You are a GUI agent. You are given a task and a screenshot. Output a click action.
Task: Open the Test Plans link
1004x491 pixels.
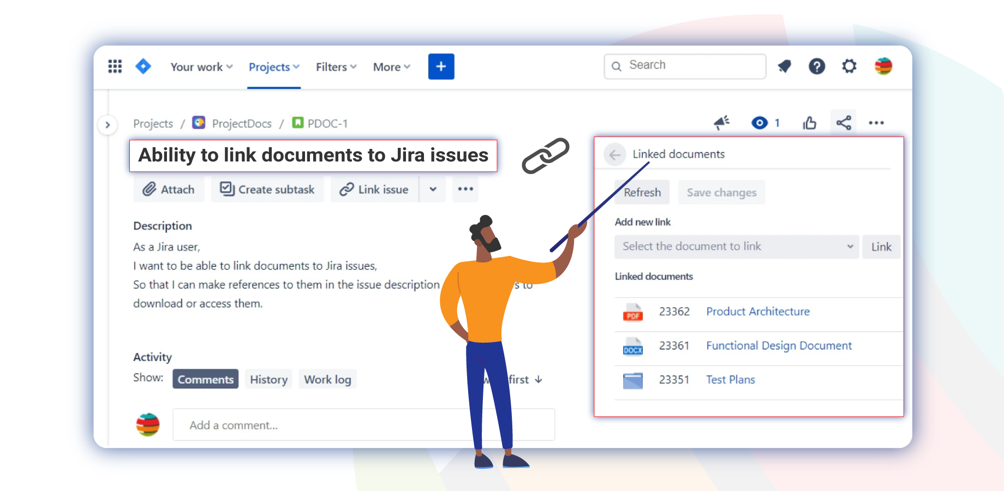coord(731,380)
